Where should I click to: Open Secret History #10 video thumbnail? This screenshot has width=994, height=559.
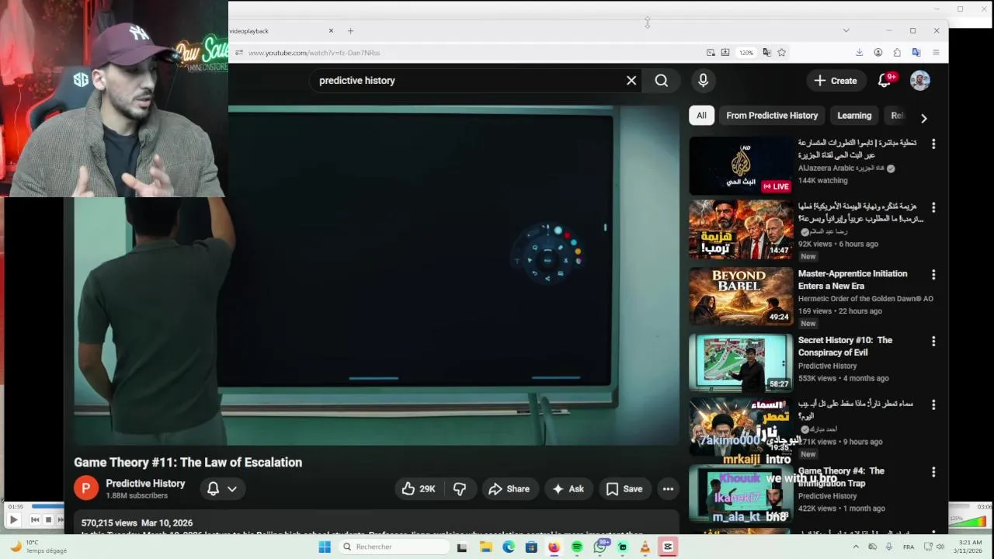741,363
